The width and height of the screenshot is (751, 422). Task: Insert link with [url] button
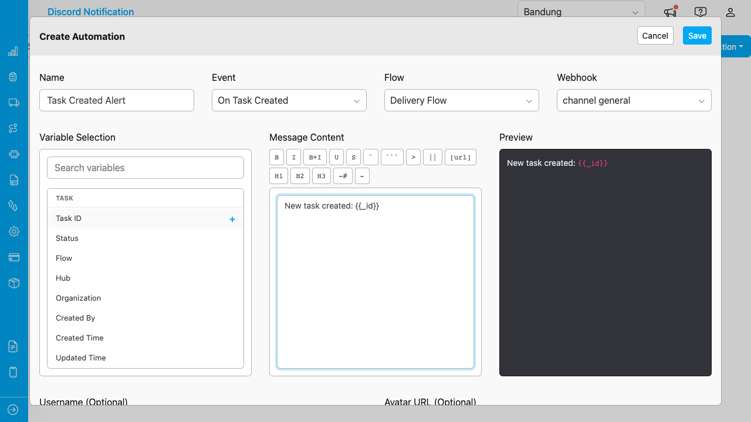pyautogui.click(x=461, y=157)
